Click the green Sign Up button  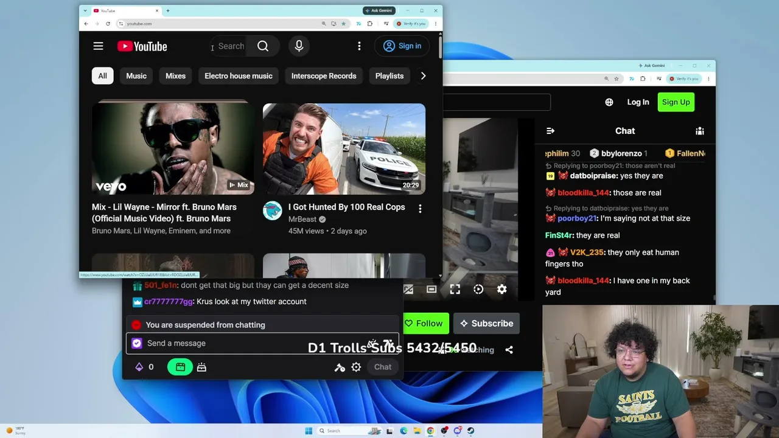pyautogui.click(x=676, y=102)
